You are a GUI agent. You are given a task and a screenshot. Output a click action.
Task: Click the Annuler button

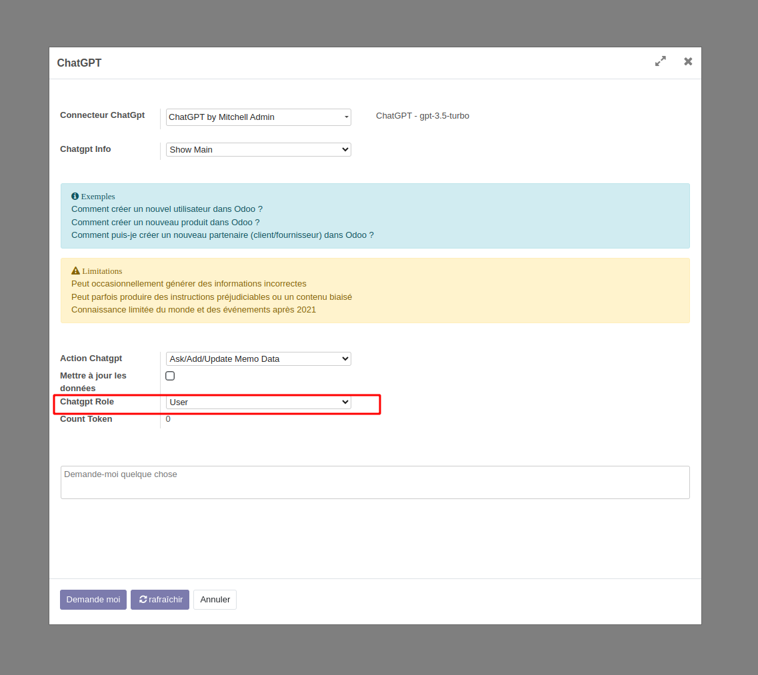coord(215,600)
